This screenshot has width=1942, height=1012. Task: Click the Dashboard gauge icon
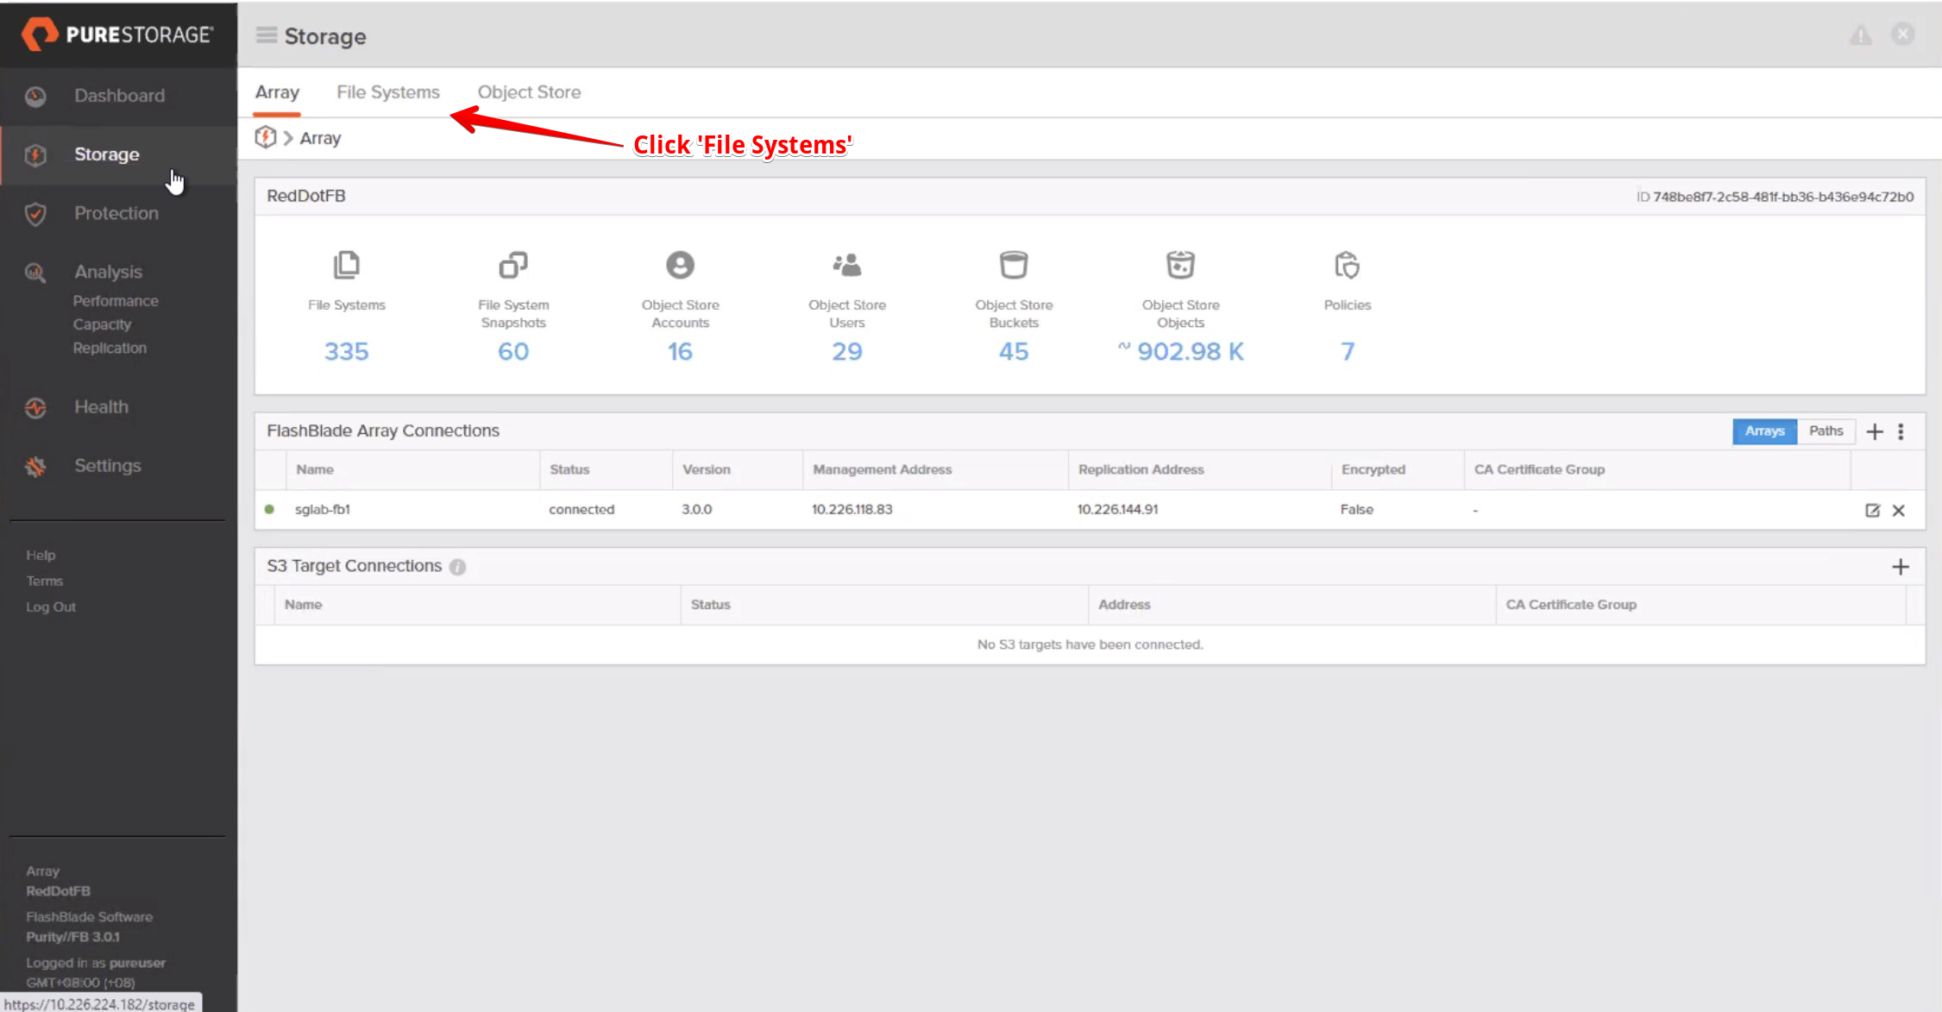35,96
